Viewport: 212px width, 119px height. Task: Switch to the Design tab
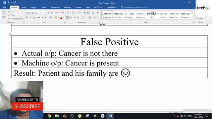(33, 7)
